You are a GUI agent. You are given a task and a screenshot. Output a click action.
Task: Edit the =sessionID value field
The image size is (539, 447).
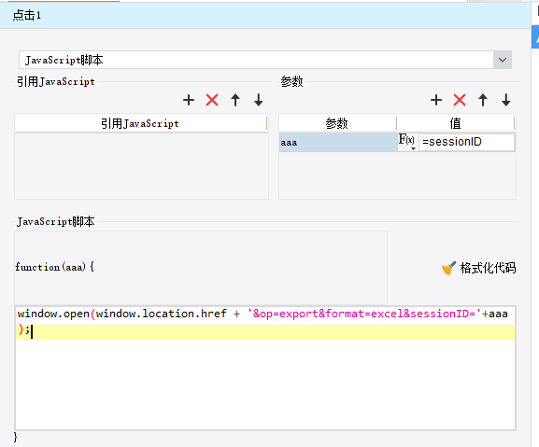tap(466, 142)
